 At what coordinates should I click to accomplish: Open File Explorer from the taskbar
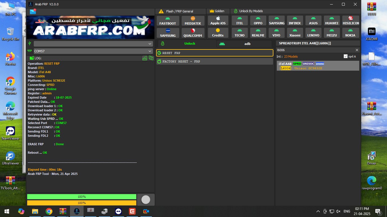point(35,211)
